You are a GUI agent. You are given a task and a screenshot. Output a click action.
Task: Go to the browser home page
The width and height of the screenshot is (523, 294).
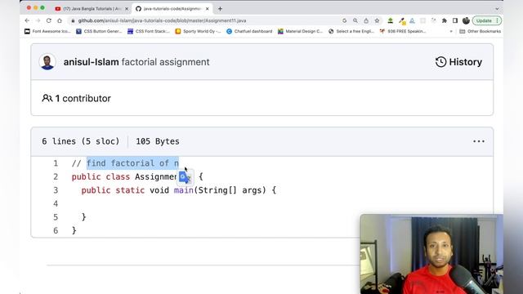pyautogui.click(x=60, y=20)
